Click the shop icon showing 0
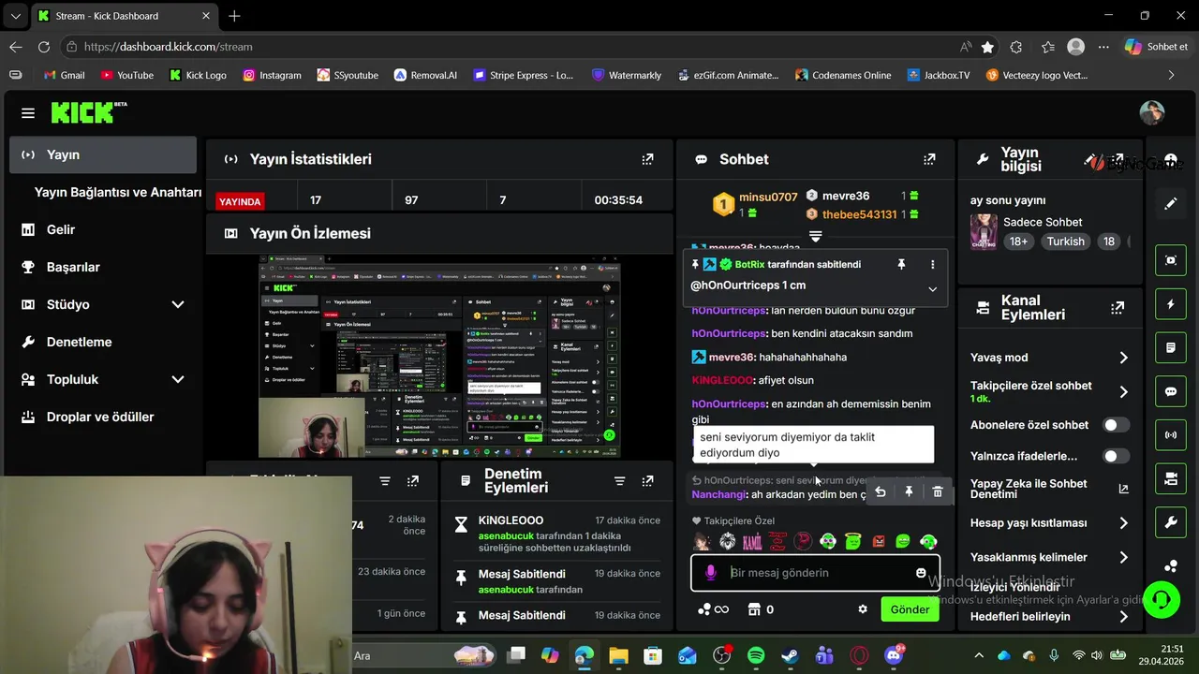The image size is (1199, 674). (760, 609)
